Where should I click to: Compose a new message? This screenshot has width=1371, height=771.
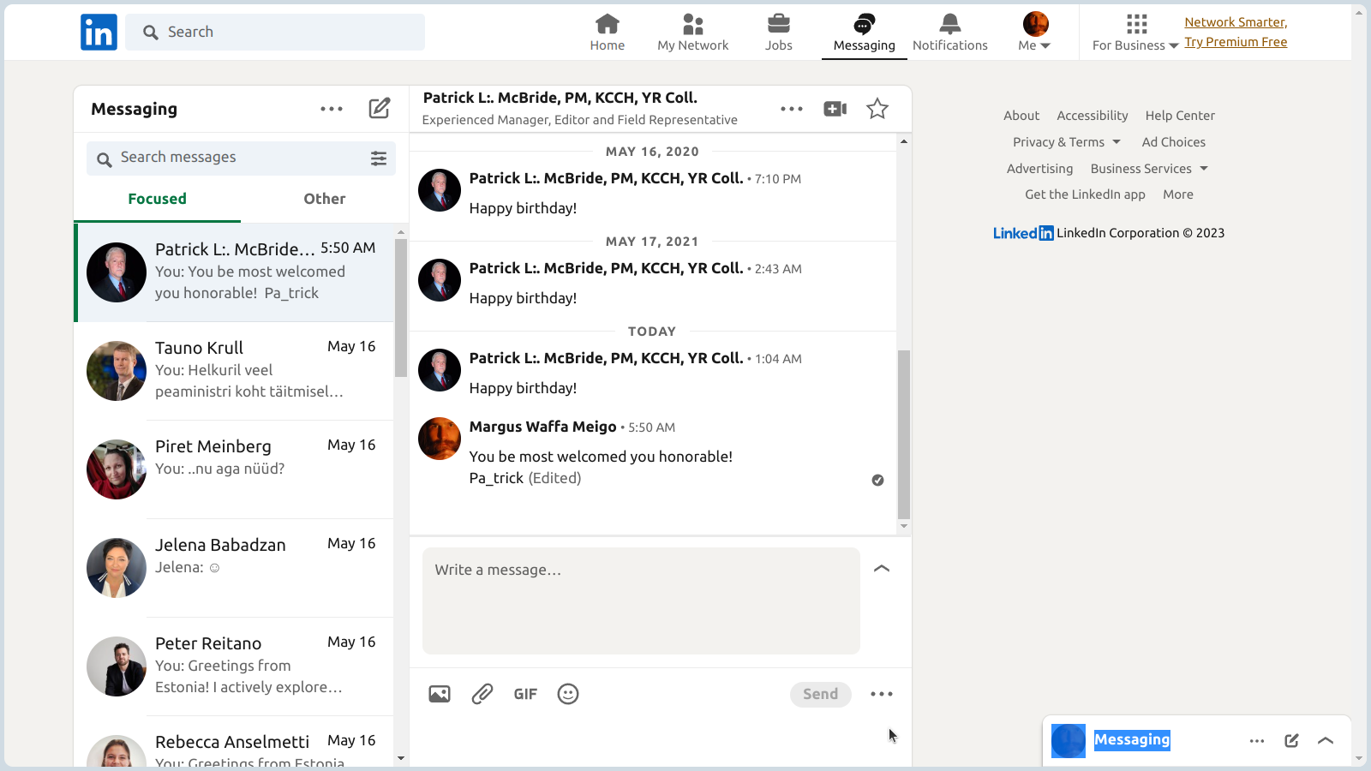pos(380,109)
